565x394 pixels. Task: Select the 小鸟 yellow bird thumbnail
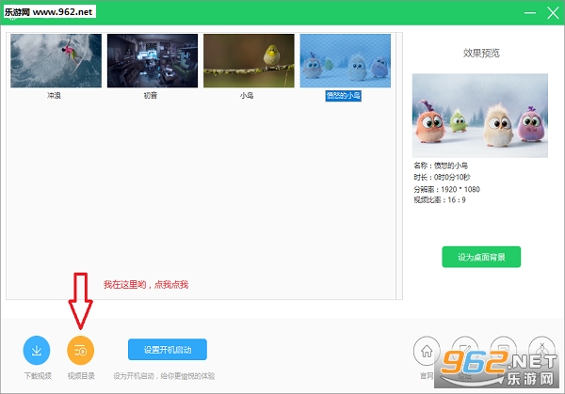pos(249,60)
